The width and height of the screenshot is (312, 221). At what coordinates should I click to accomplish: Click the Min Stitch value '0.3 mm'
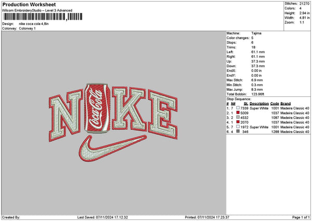coord(257,85)
